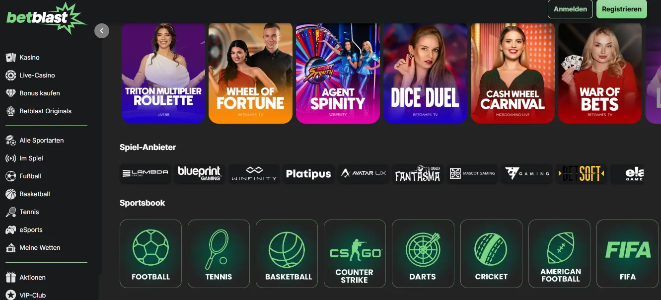661x300 pixels.
Task: Click the betblast logo
Action: [46, 17]
